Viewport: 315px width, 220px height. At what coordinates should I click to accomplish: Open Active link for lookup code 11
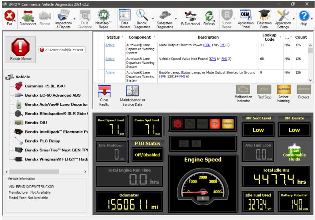pos(110,45)
